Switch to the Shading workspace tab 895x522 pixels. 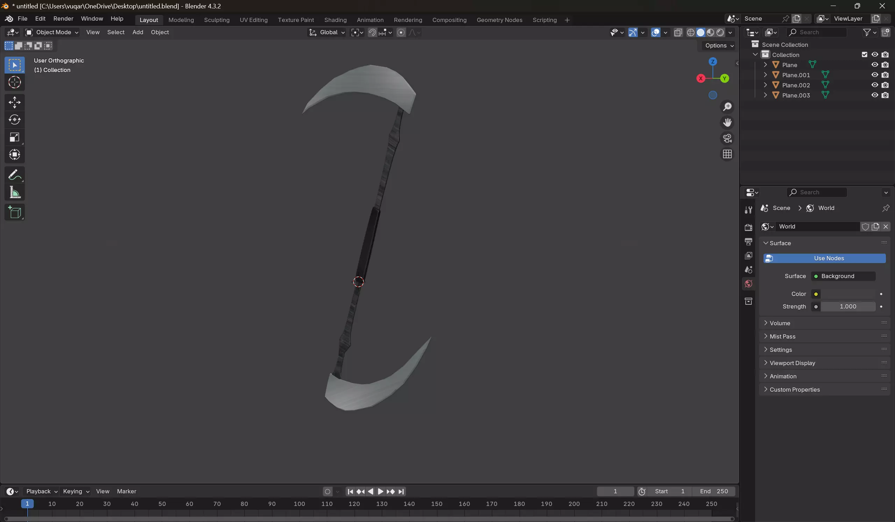pyautogui.click(x=335, y=20)
